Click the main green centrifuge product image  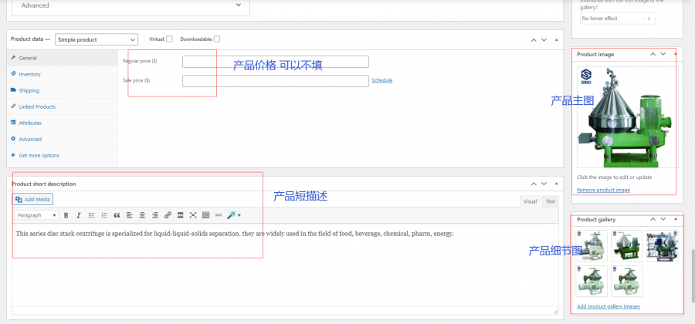tap(628, 117)
